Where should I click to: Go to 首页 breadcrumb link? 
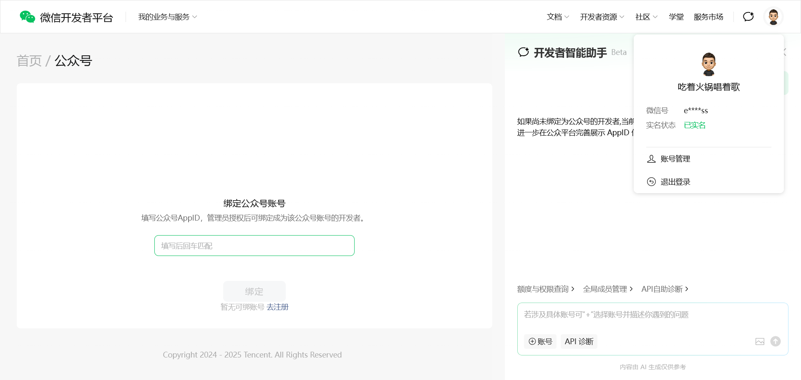tap(29, 61)
